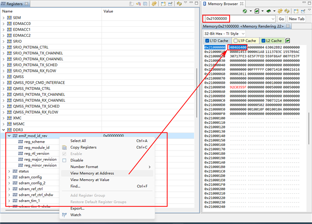Click the refresh icon in Memory Browser toolbar
This screenshot has height=224, width=312.
[x=280, y=11]
